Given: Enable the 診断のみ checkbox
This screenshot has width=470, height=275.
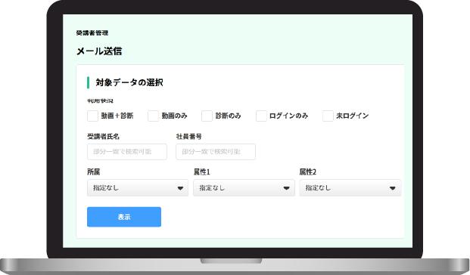Looking at the screenshot, I should click(x=207, y=116).
